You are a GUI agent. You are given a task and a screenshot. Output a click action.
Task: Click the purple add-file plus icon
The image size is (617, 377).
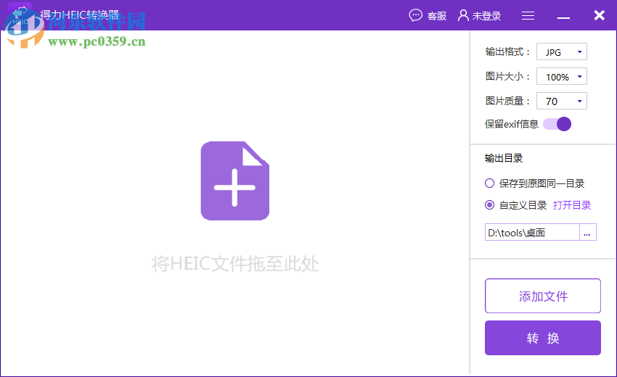click(x=235, y=181)
